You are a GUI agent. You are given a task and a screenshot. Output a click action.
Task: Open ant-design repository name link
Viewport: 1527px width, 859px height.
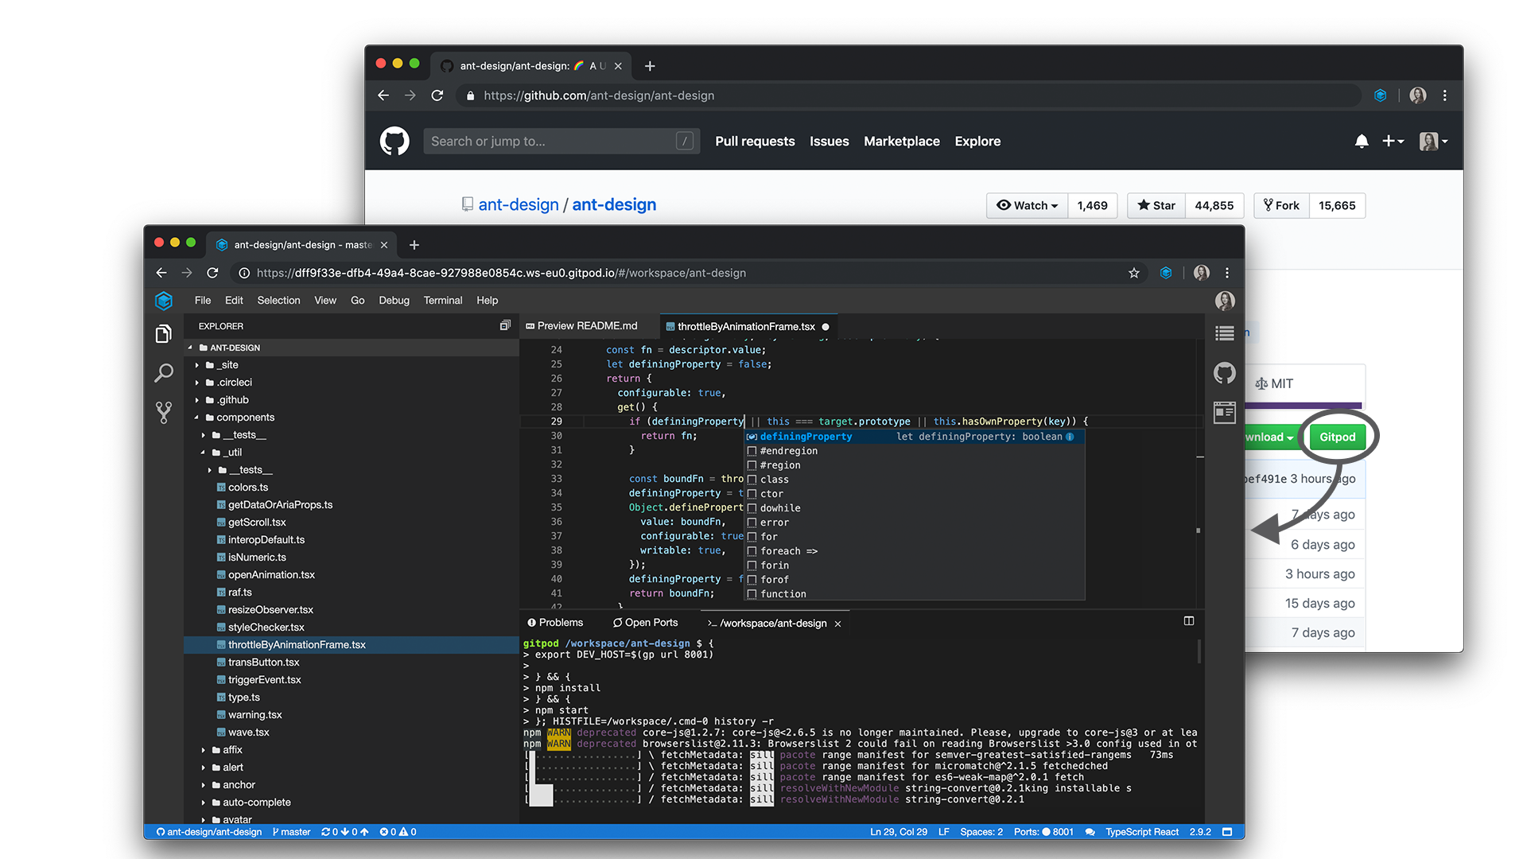[x=614, y=204]
